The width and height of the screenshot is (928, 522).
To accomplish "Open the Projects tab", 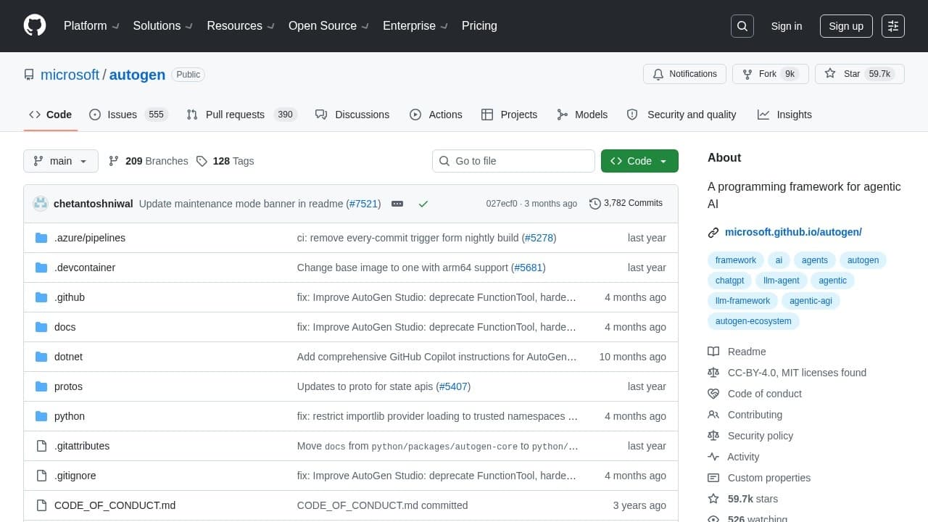I will click(509, 115).
